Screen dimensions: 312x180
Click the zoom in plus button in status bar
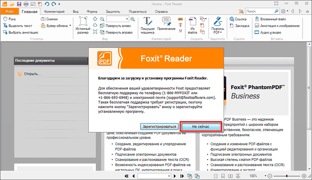(304, 176)
